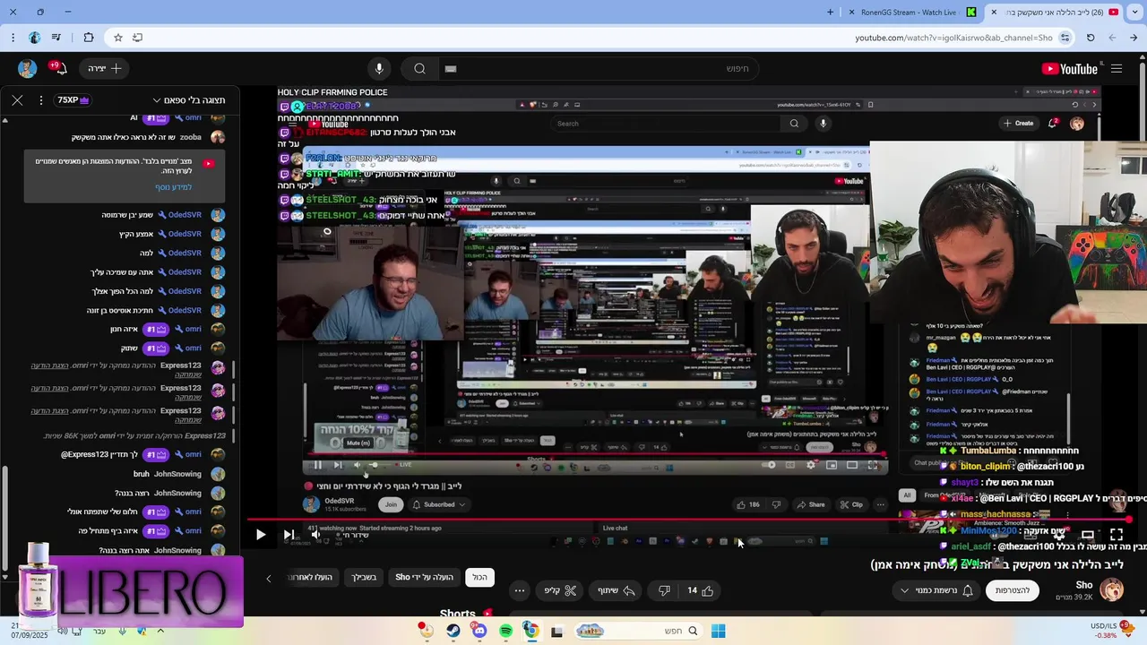Open the subscription notification dropdown נרשמת

pyautogui.click(x=936, y=590)
